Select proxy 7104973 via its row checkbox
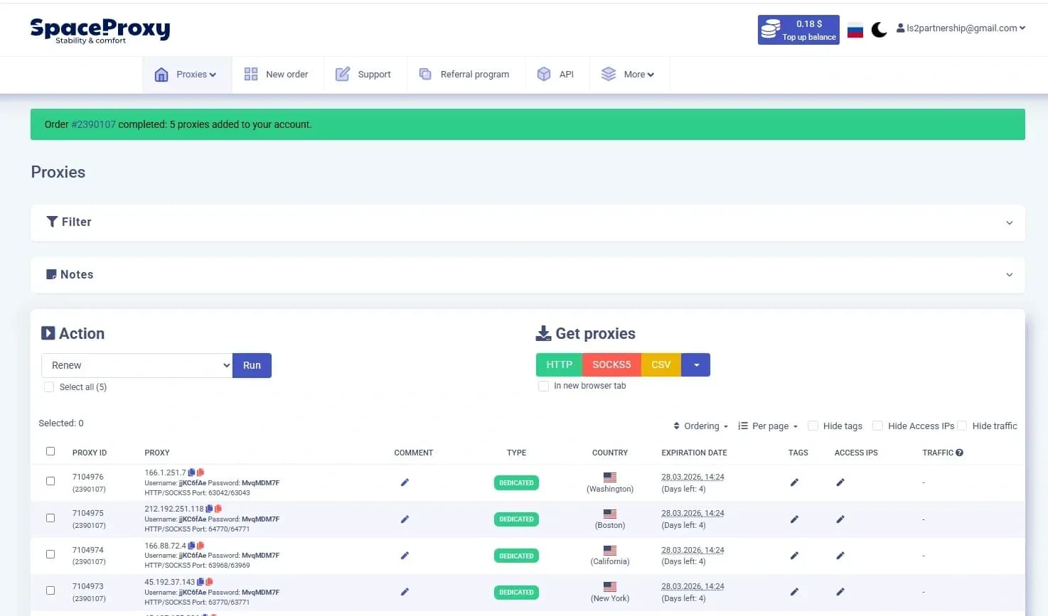 50,590
